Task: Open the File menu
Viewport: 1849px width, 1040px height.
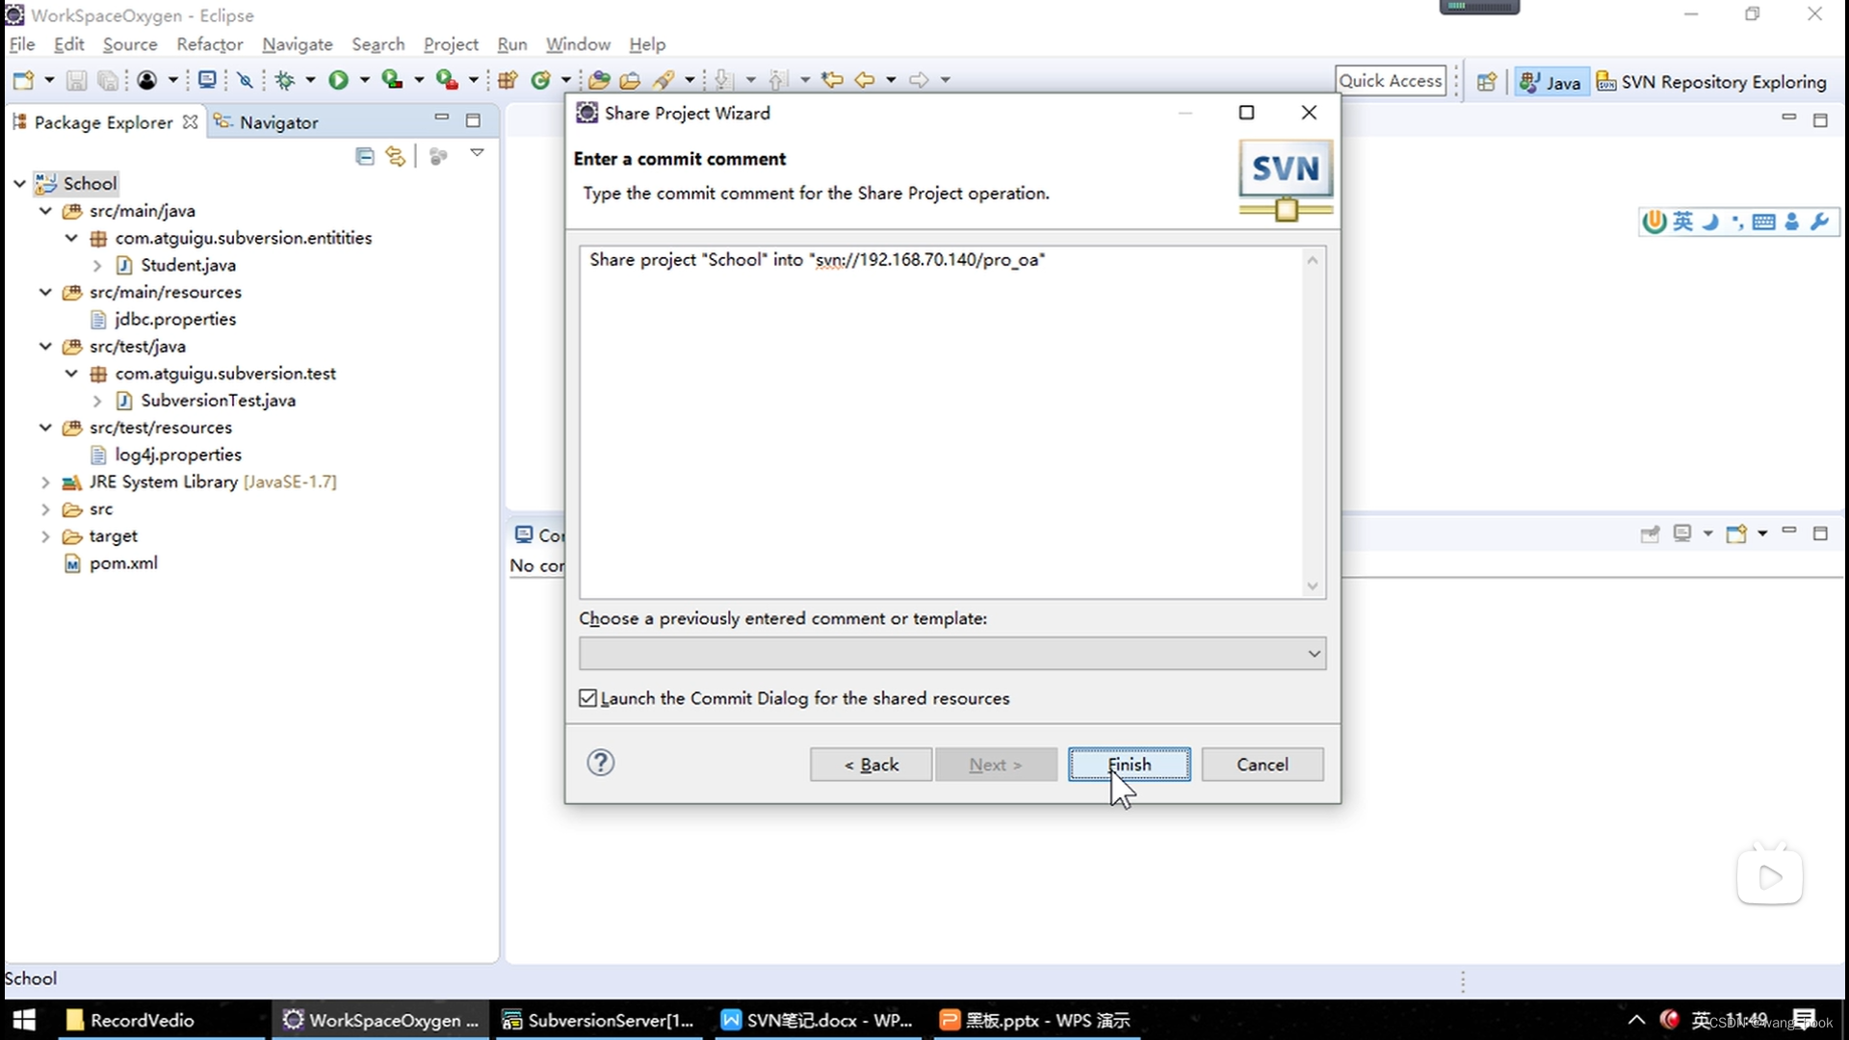Action: tap(21, 44)
